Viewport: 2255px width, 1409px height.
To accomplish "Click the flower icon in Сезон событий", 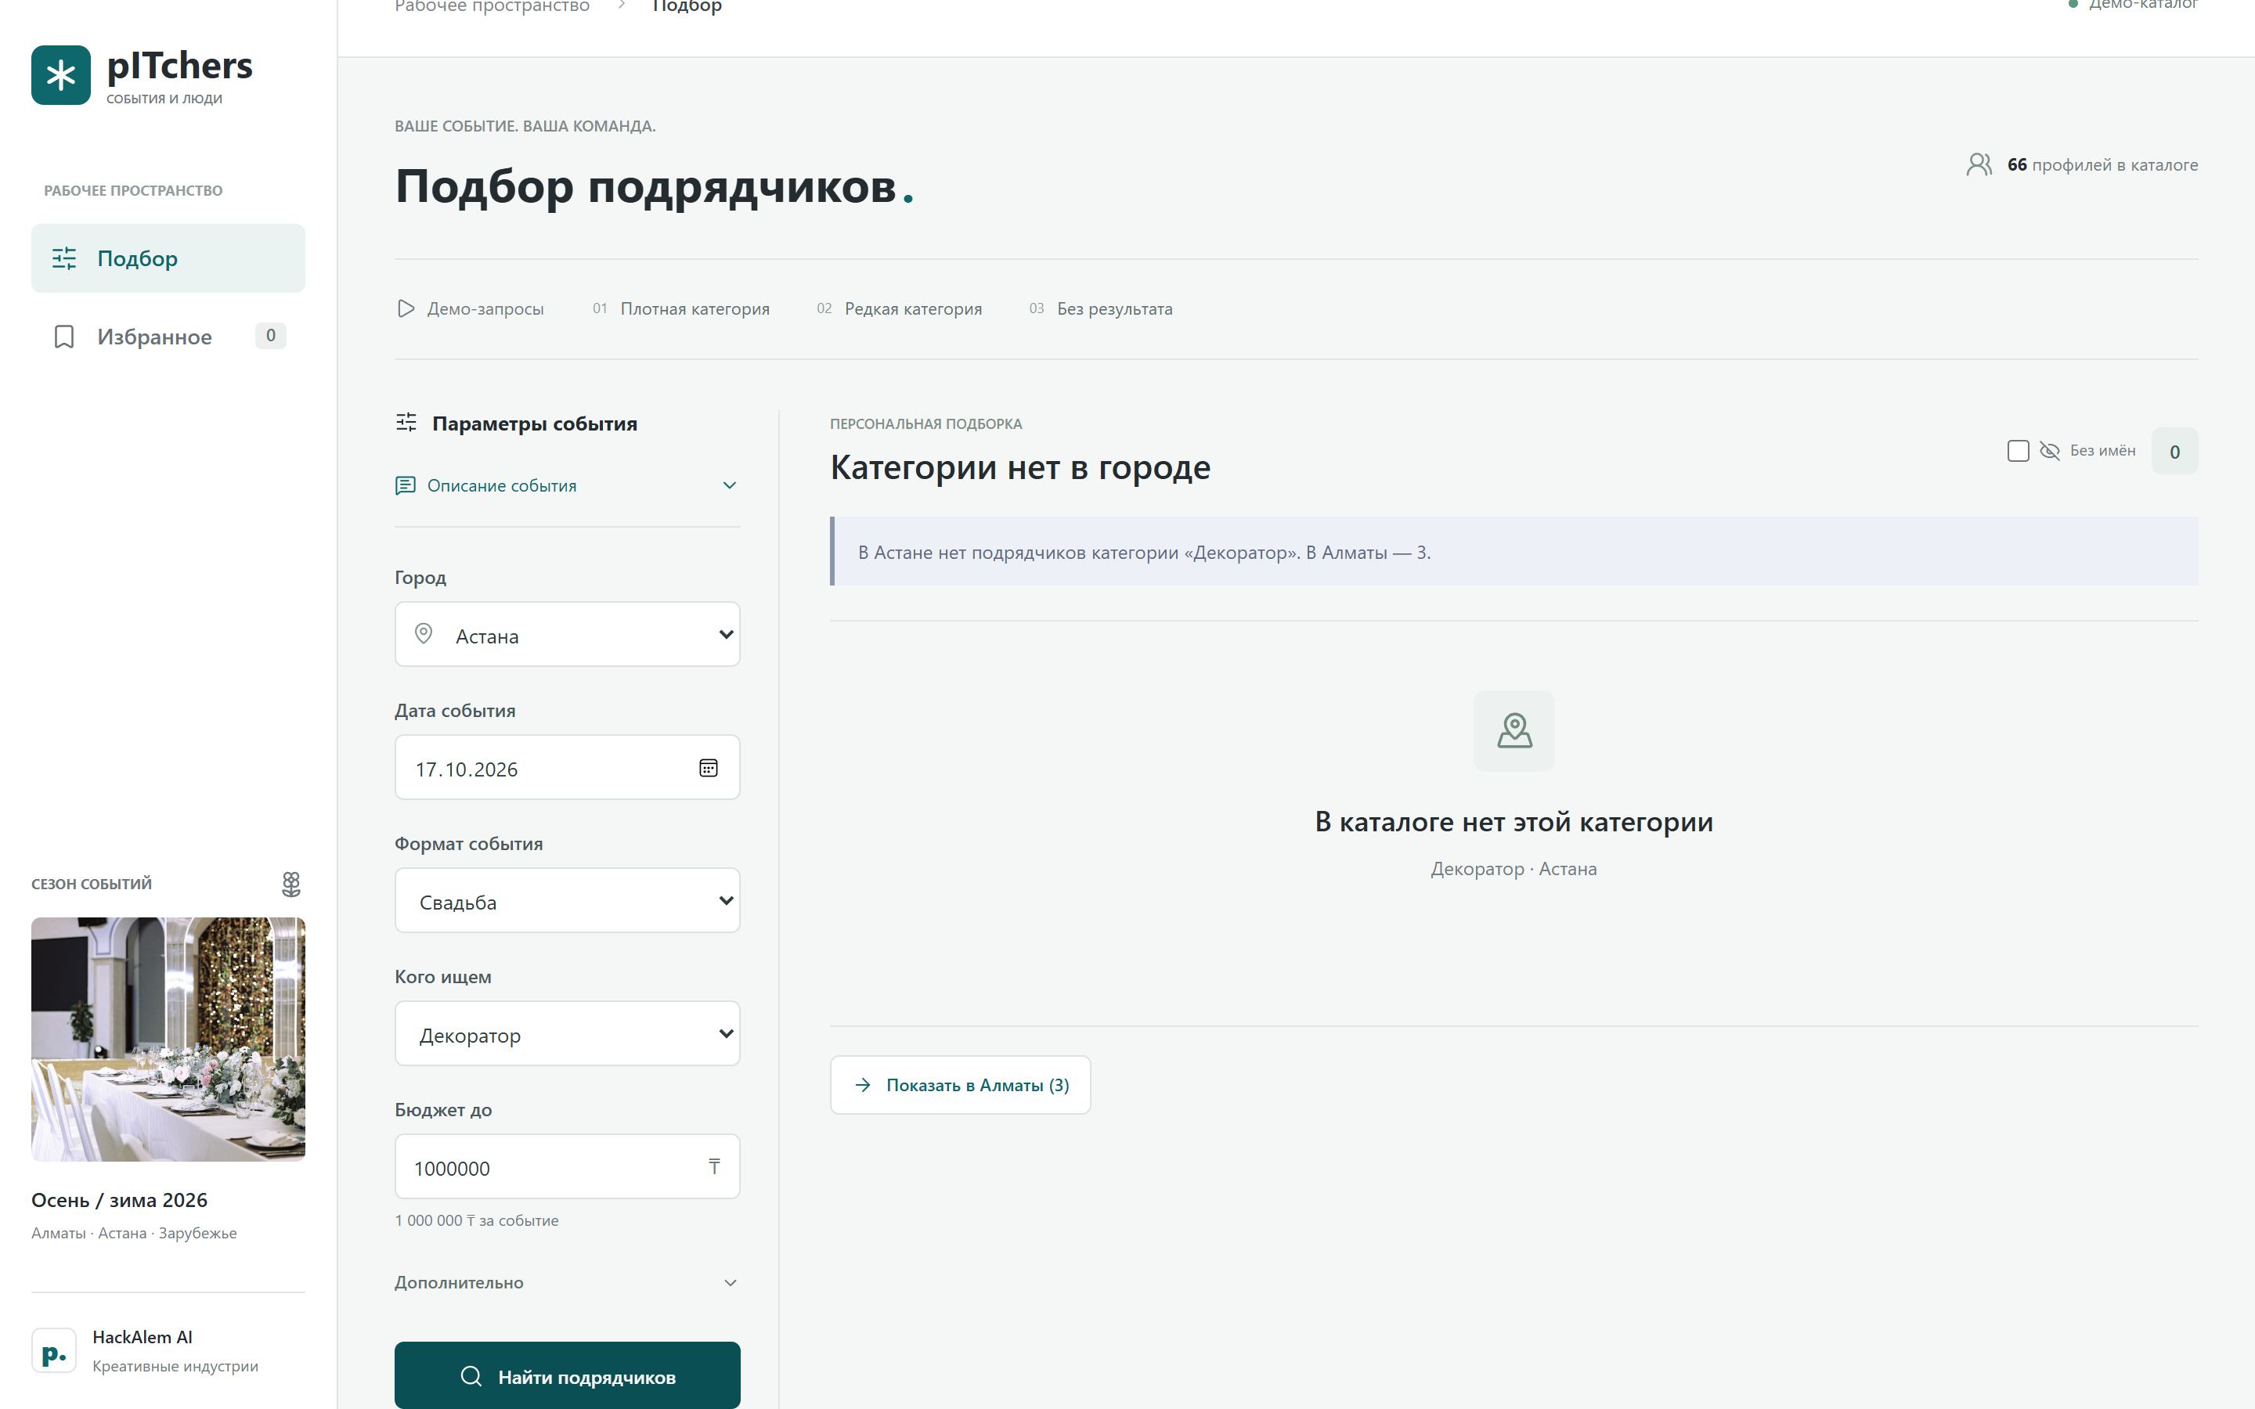I will point(290,884).
